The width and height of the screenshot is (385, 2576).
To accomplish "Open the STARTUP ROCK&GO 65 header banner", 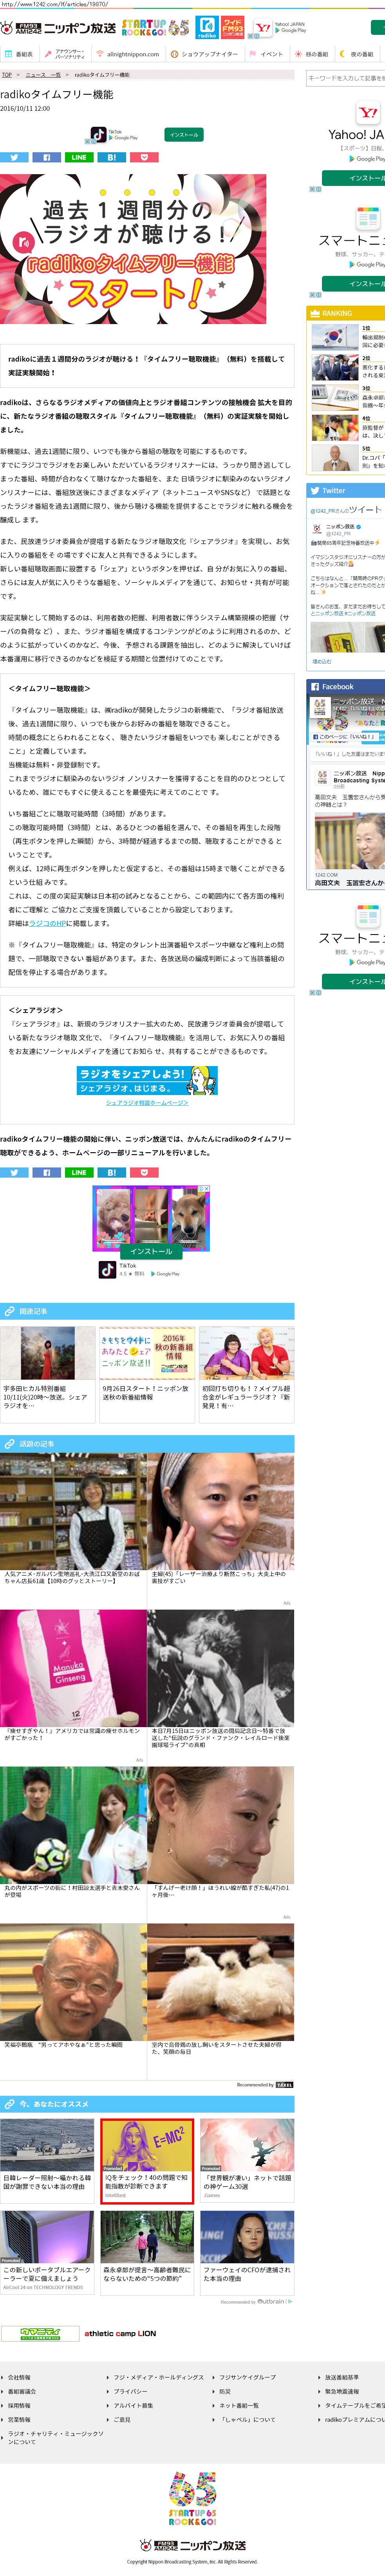I will (155, 28).
